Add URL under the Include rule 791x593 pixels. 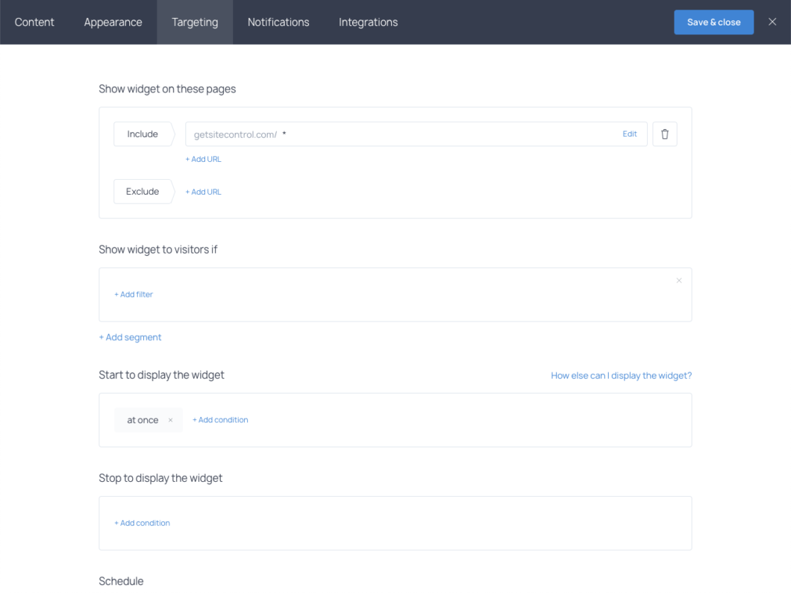click(203, 159)
